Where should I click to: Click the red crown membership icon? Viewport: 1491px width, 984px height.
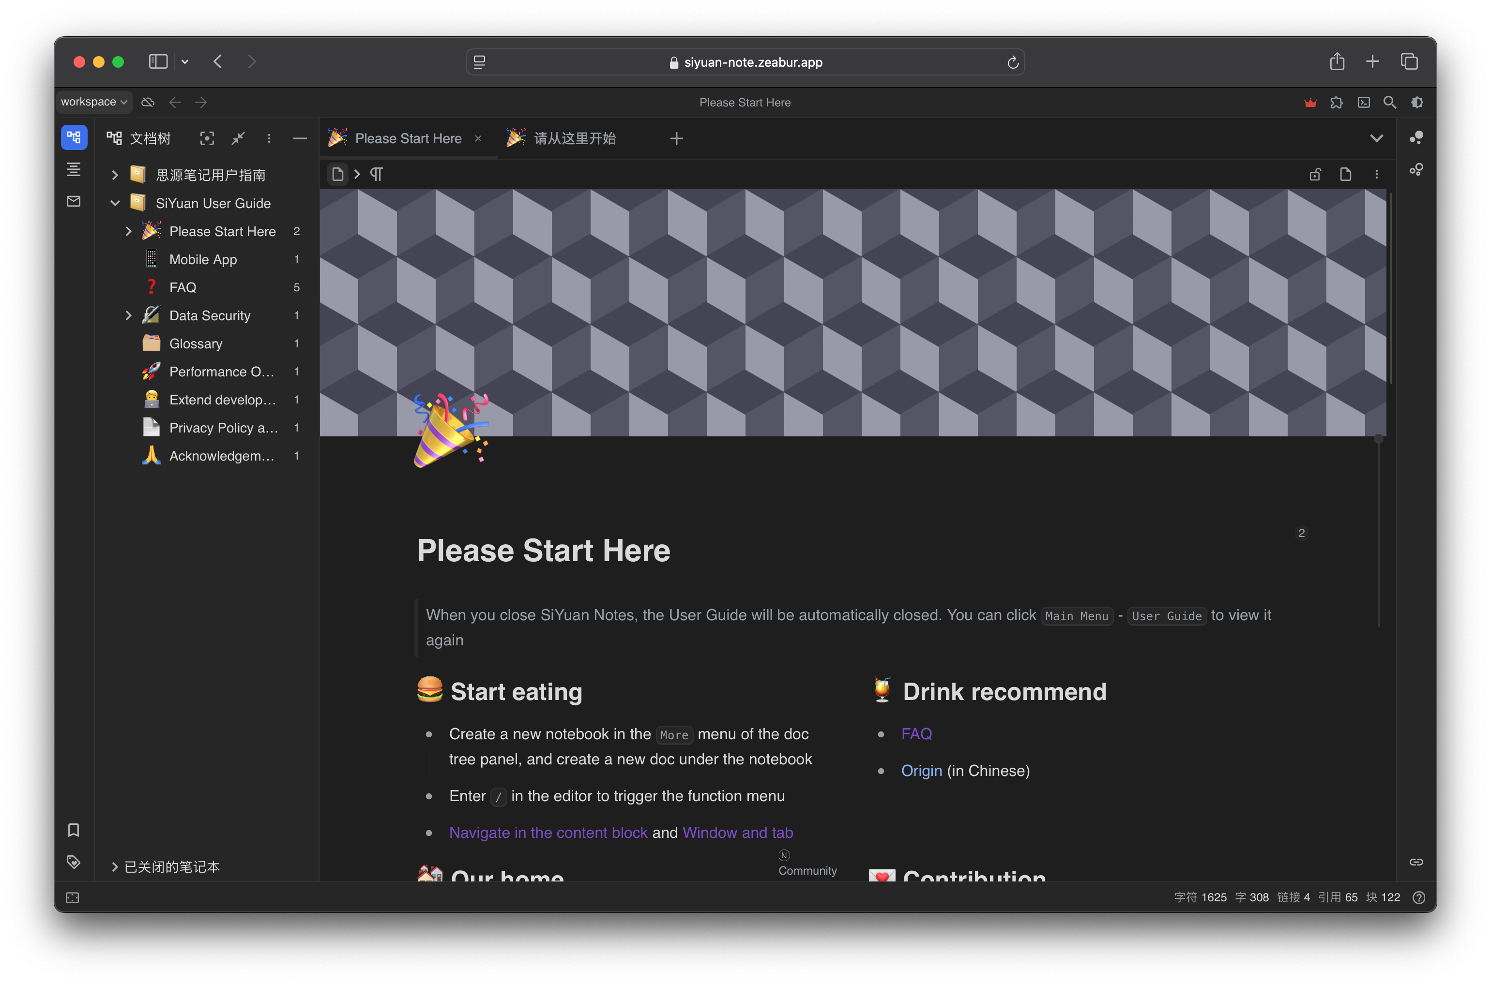[1310, 102]
